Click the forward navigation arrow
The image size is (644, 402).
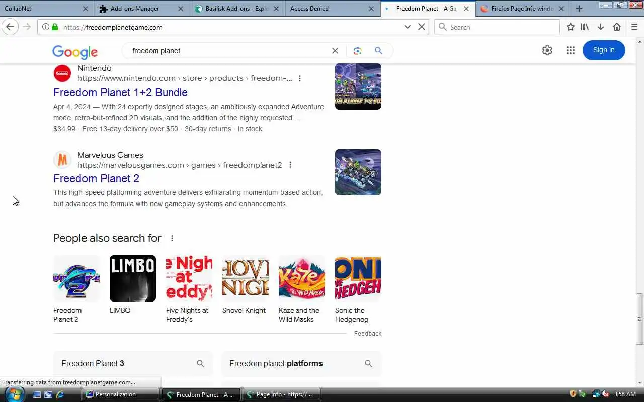point(27,27)
